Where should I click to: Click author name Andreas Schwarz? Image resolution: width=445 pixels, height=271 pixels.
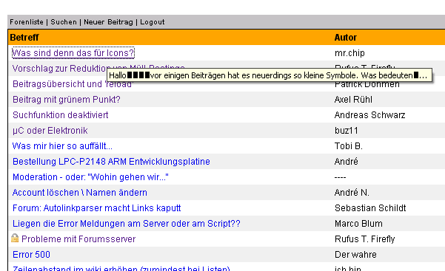(369, 115)
